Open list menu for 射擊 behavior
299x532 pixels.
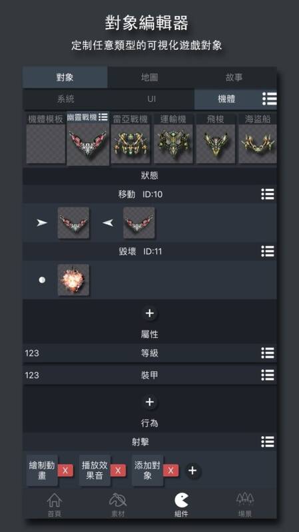click(268, 442)
